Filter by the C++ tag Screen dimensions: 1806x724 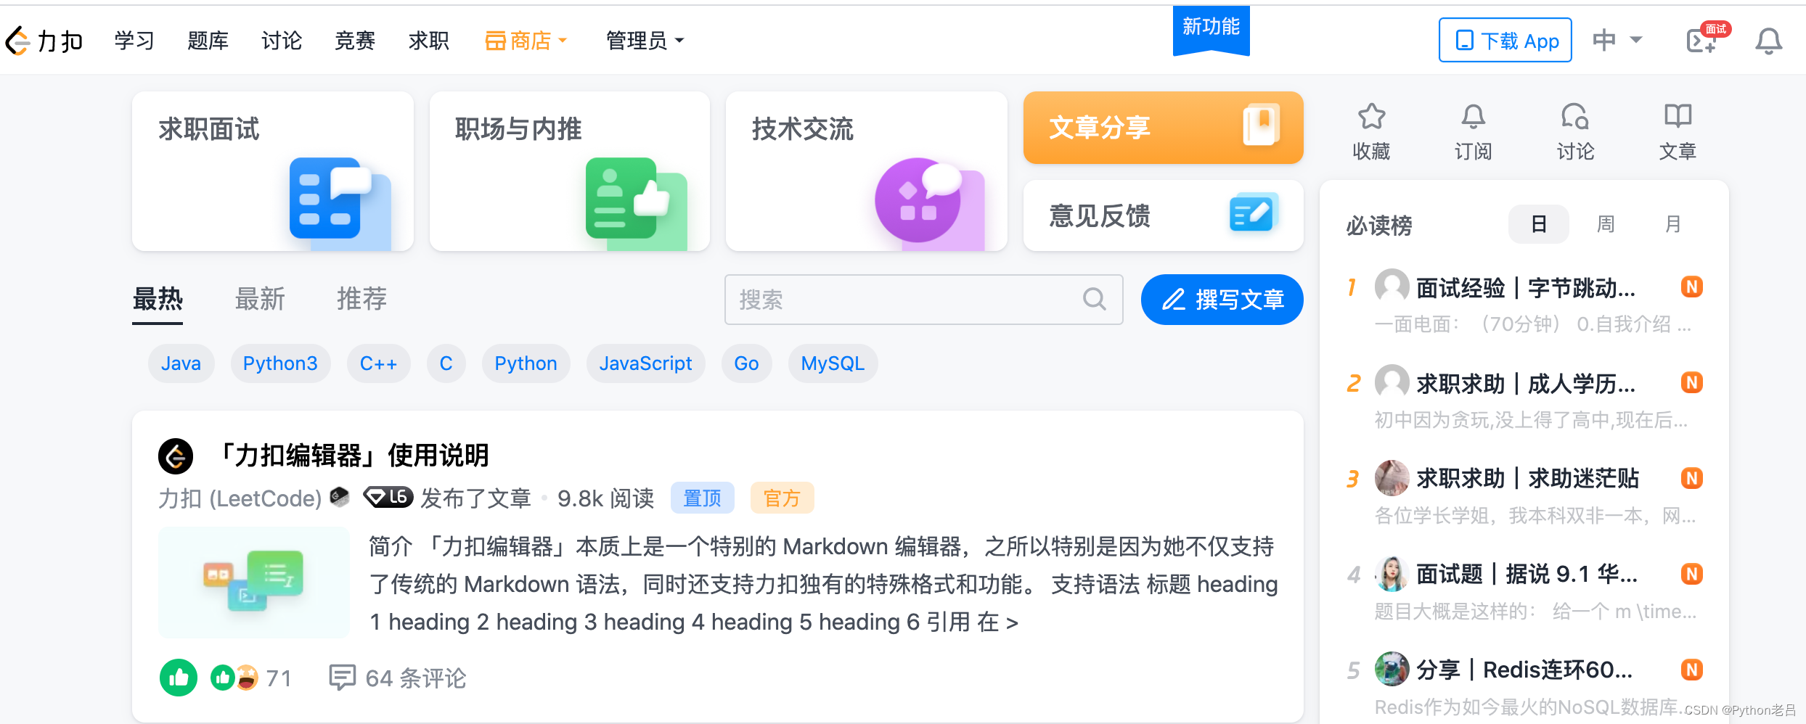pos(378,363)
